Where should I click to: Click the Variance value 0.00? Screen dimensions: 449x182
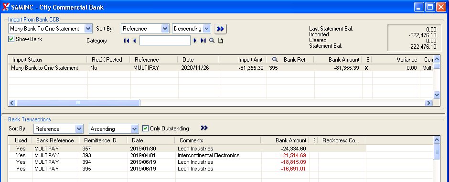(x=411, y=68)
